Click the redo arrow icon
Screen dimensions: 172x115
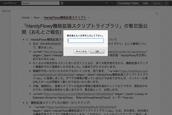click(112, 3)
